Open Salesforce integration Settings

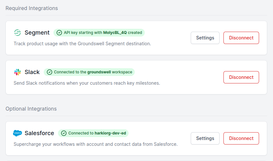pos(205,138)
